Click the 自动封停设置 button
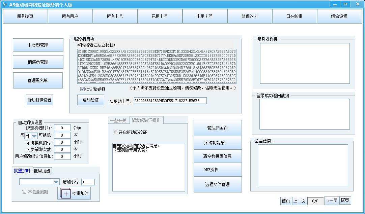 pyautogui.click(x=39, y=100)
